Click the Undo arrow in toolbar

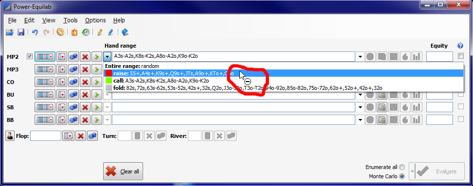coord(35,32)
